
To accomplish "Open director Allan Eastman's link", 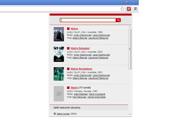I will (x=80, y=94).
